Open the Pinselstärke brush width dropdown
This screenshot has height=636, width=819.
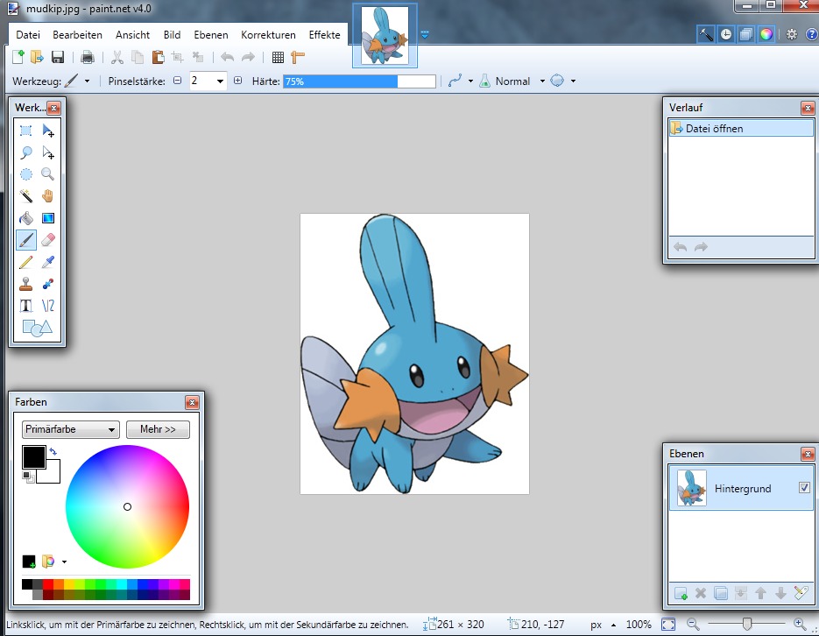(220, 81)
